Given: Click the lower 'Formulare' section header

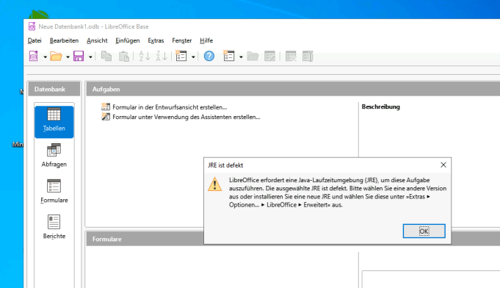Looking at the screenshot, I should [106, 240].
